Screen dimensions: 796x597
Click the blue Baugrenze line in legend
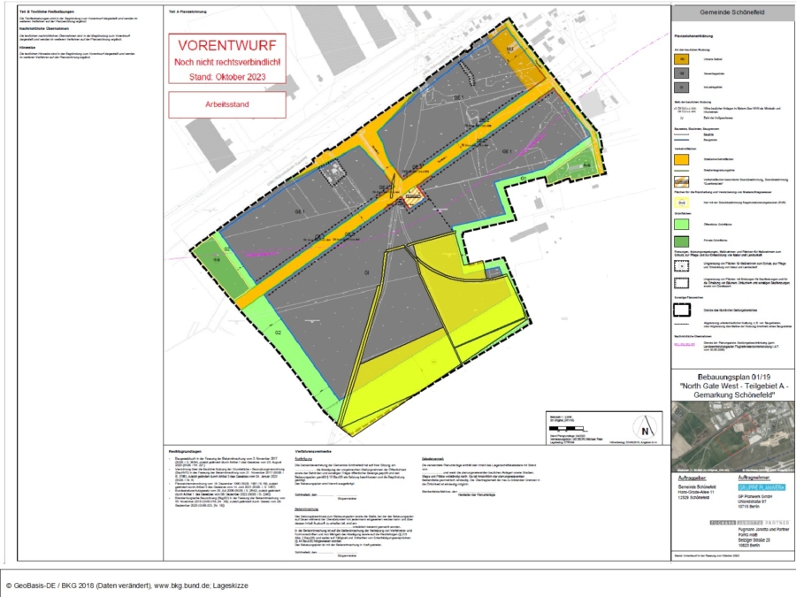pos(681,139)
